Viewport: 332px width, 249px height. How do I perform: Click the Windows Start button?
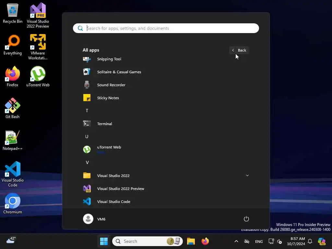coord(104,241)
